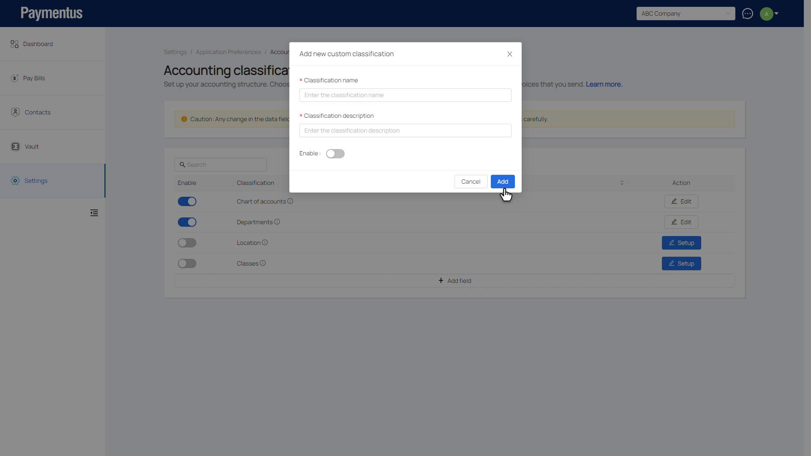This screenshot has width=811, height=456.
Task: Click the green user avatar icon
Action: [766, 14]
